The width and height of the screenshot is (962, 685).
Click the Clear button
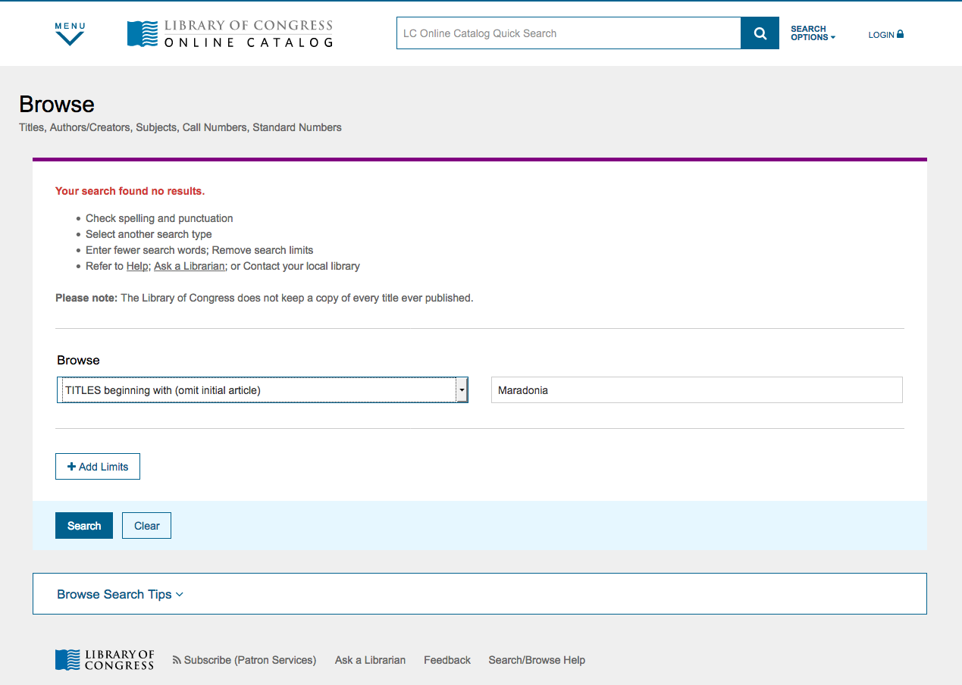(x=146, y=526)
